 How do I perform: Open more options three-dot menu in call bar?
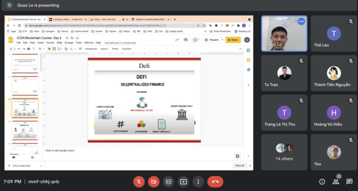tap(198, 182)
